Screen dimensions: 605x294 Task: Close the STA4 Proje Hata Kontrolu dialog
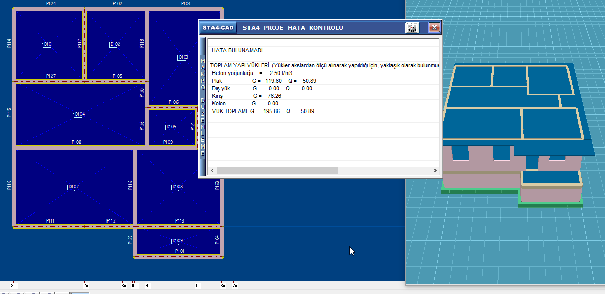pos(434,28)
